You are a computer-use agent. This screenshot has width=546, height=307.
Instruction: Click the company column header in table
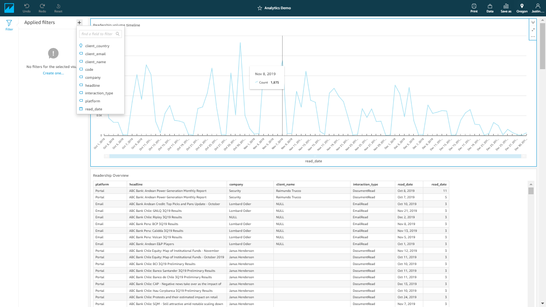tap(236, 184)
